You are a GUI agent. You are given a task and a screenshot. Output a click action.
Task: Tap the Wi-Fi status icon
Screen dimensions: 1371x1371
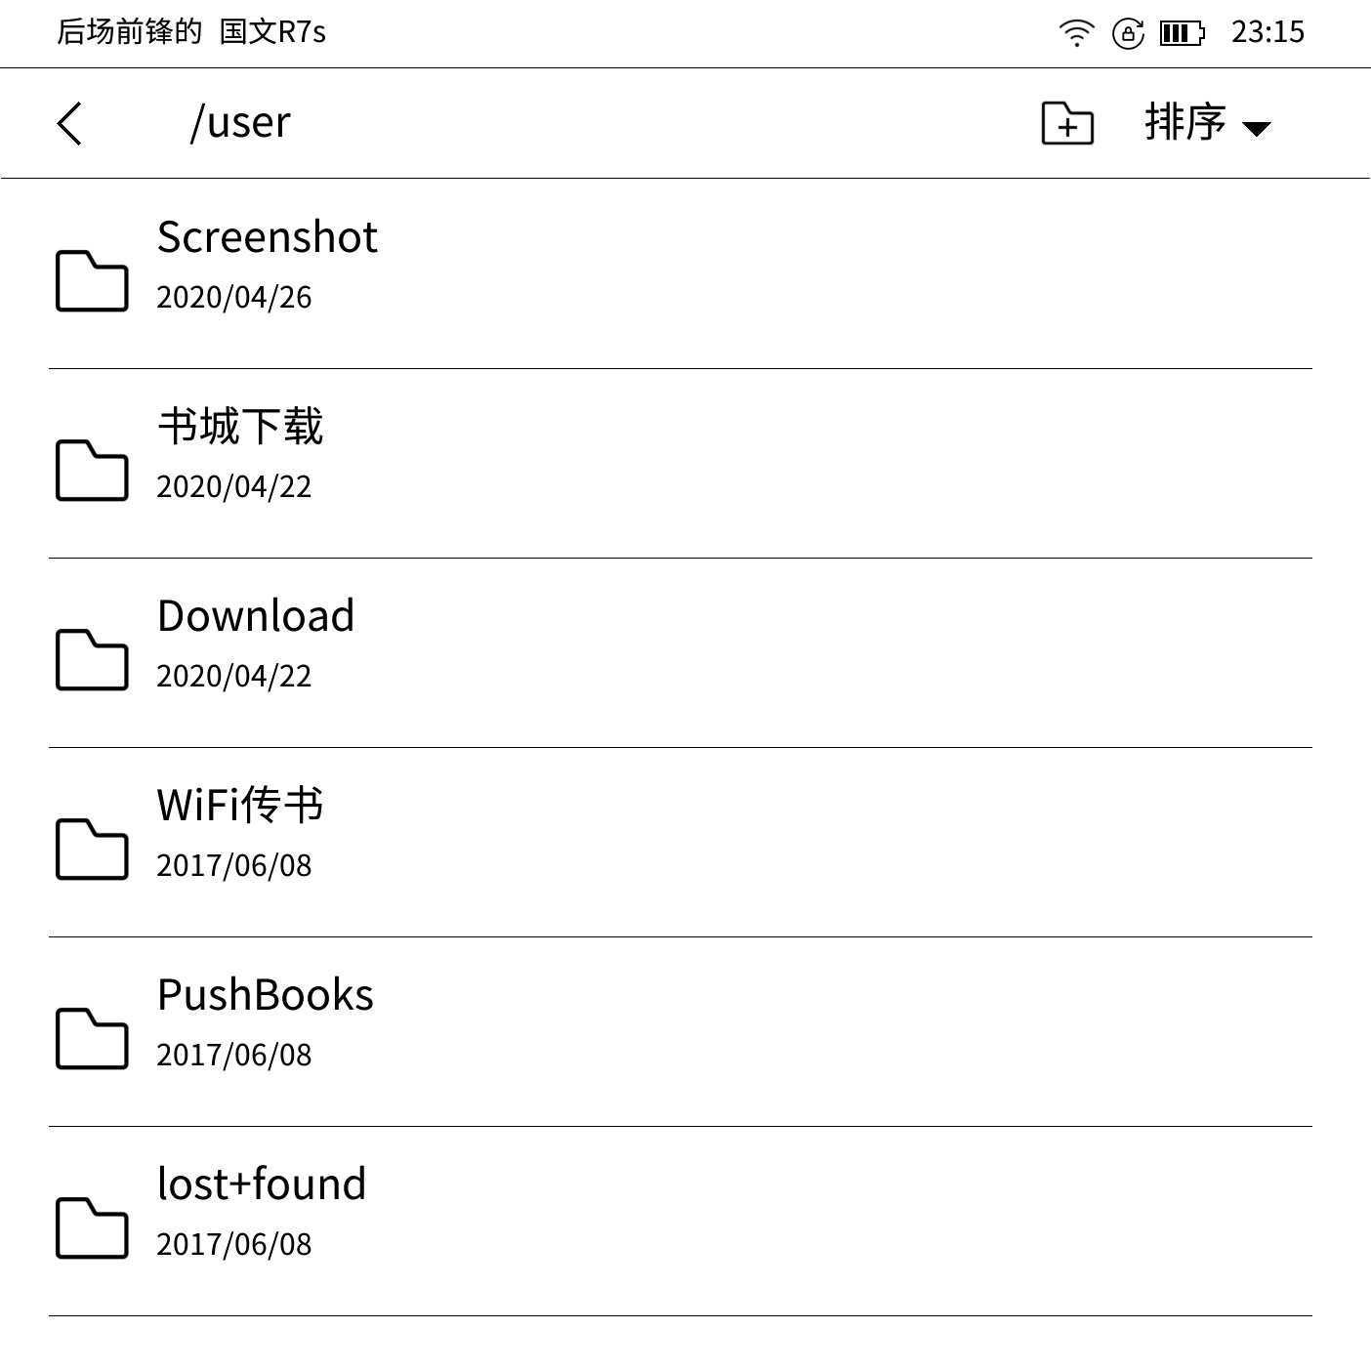(x=1076, y=32)
